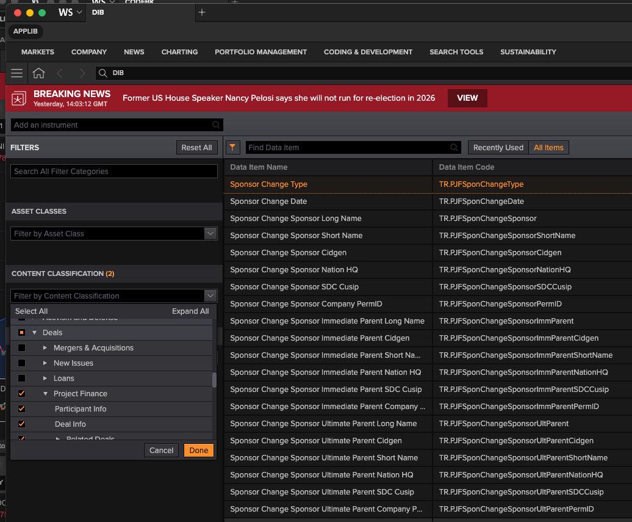Open Filter by Content Classification dropdown arrow
The width and height of the screenshot is (632, 522).
click(x=210, y=295)
